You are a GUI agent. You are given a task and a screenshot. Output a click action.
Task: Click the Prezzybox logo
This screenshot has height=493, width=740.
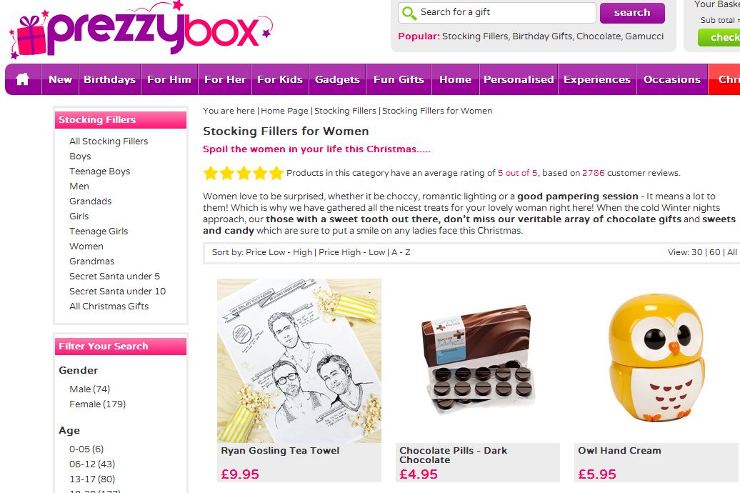[x=141, y=30]
